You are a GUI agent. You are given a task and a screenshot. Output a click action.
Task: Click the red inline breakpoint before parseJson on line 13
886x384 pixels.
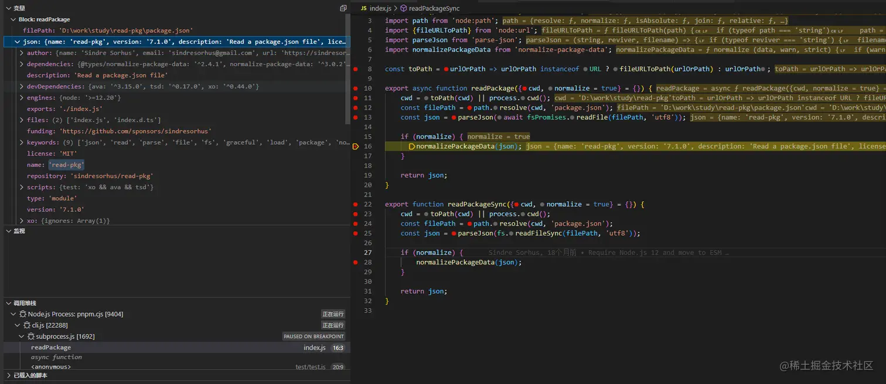coord(454,117)
